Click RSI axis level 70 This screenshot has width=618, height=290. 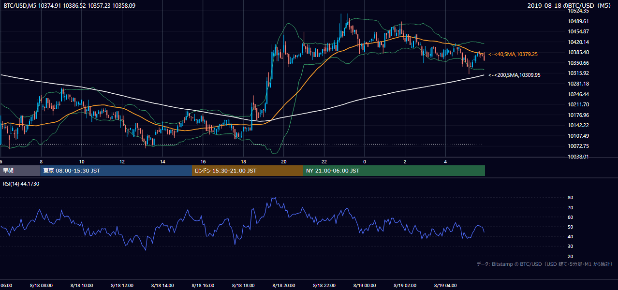click(570, 207)
